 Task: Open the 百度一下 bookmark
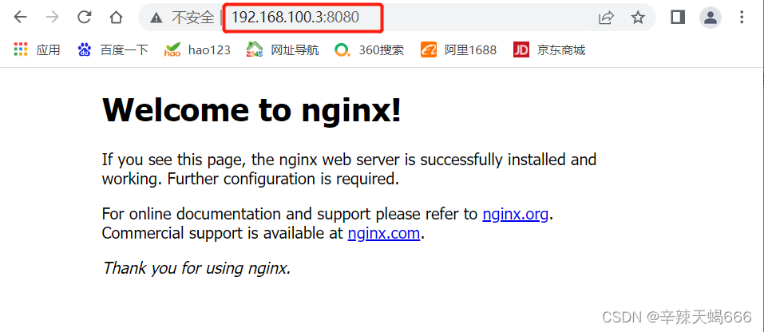(113, 49)
